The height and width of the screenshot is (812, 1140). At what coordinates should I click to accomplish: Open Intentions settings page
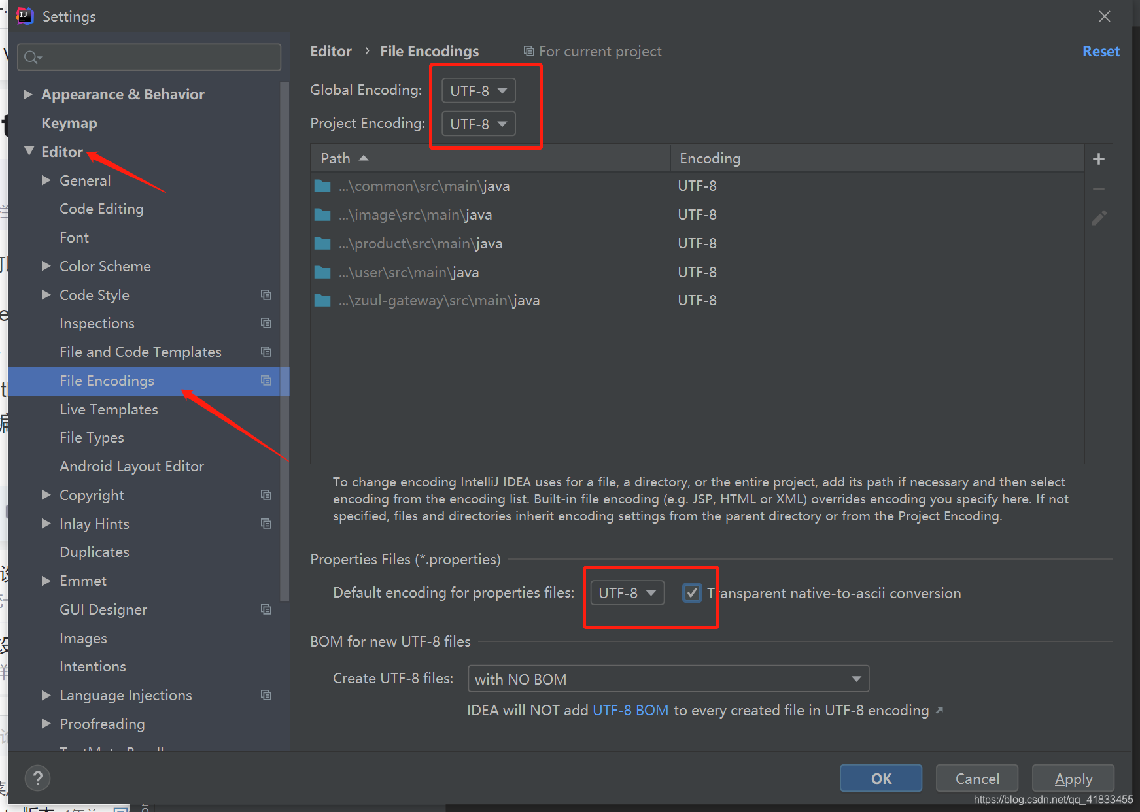(92, 666)
